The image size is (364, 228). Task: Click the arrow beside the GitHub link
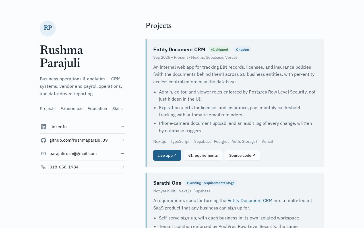(x=122, y=140)
